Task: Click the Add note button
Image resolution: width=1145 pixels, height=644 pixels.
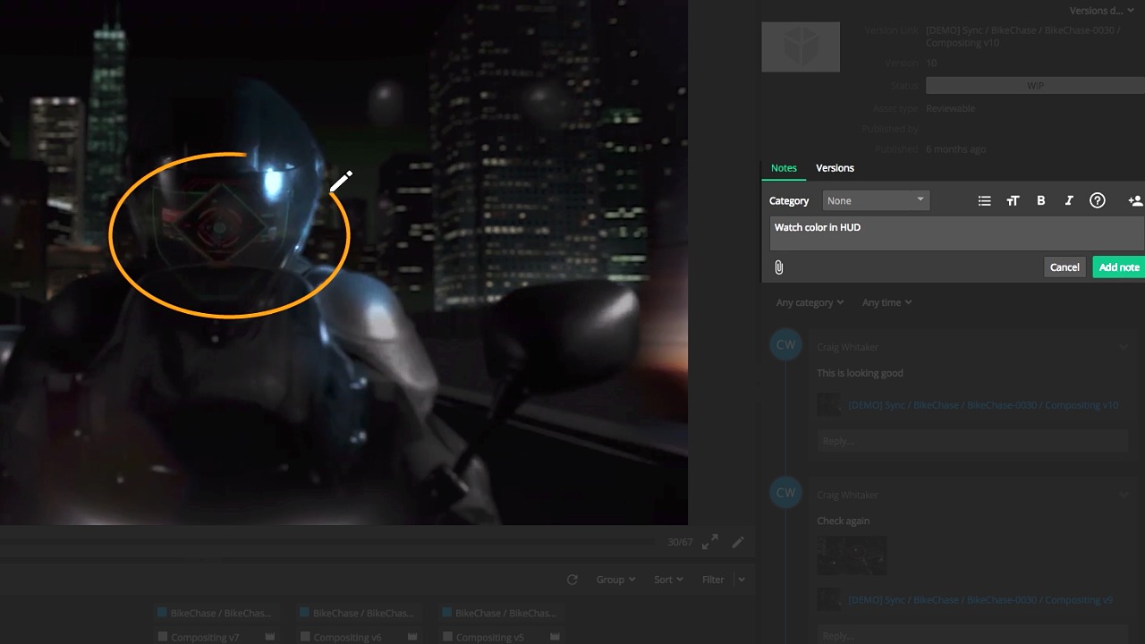Action: [x=1118, y=267]
